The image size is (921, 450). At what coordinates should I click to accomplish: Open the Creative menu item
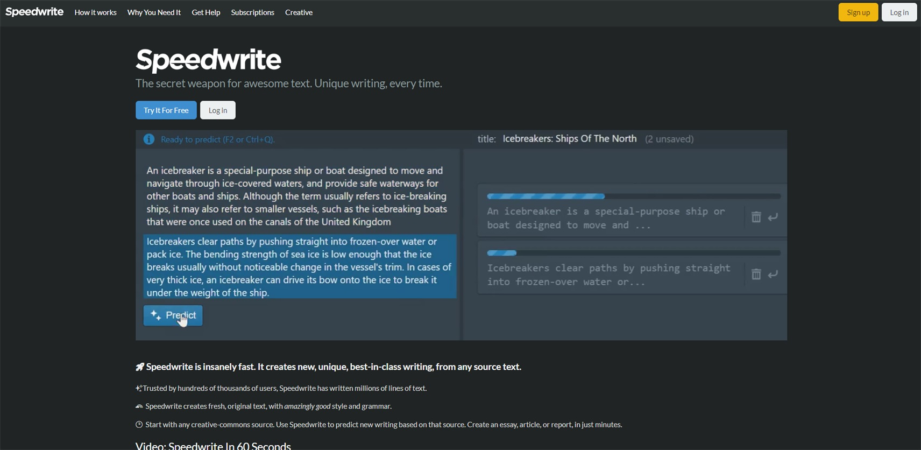click(299, 12)
